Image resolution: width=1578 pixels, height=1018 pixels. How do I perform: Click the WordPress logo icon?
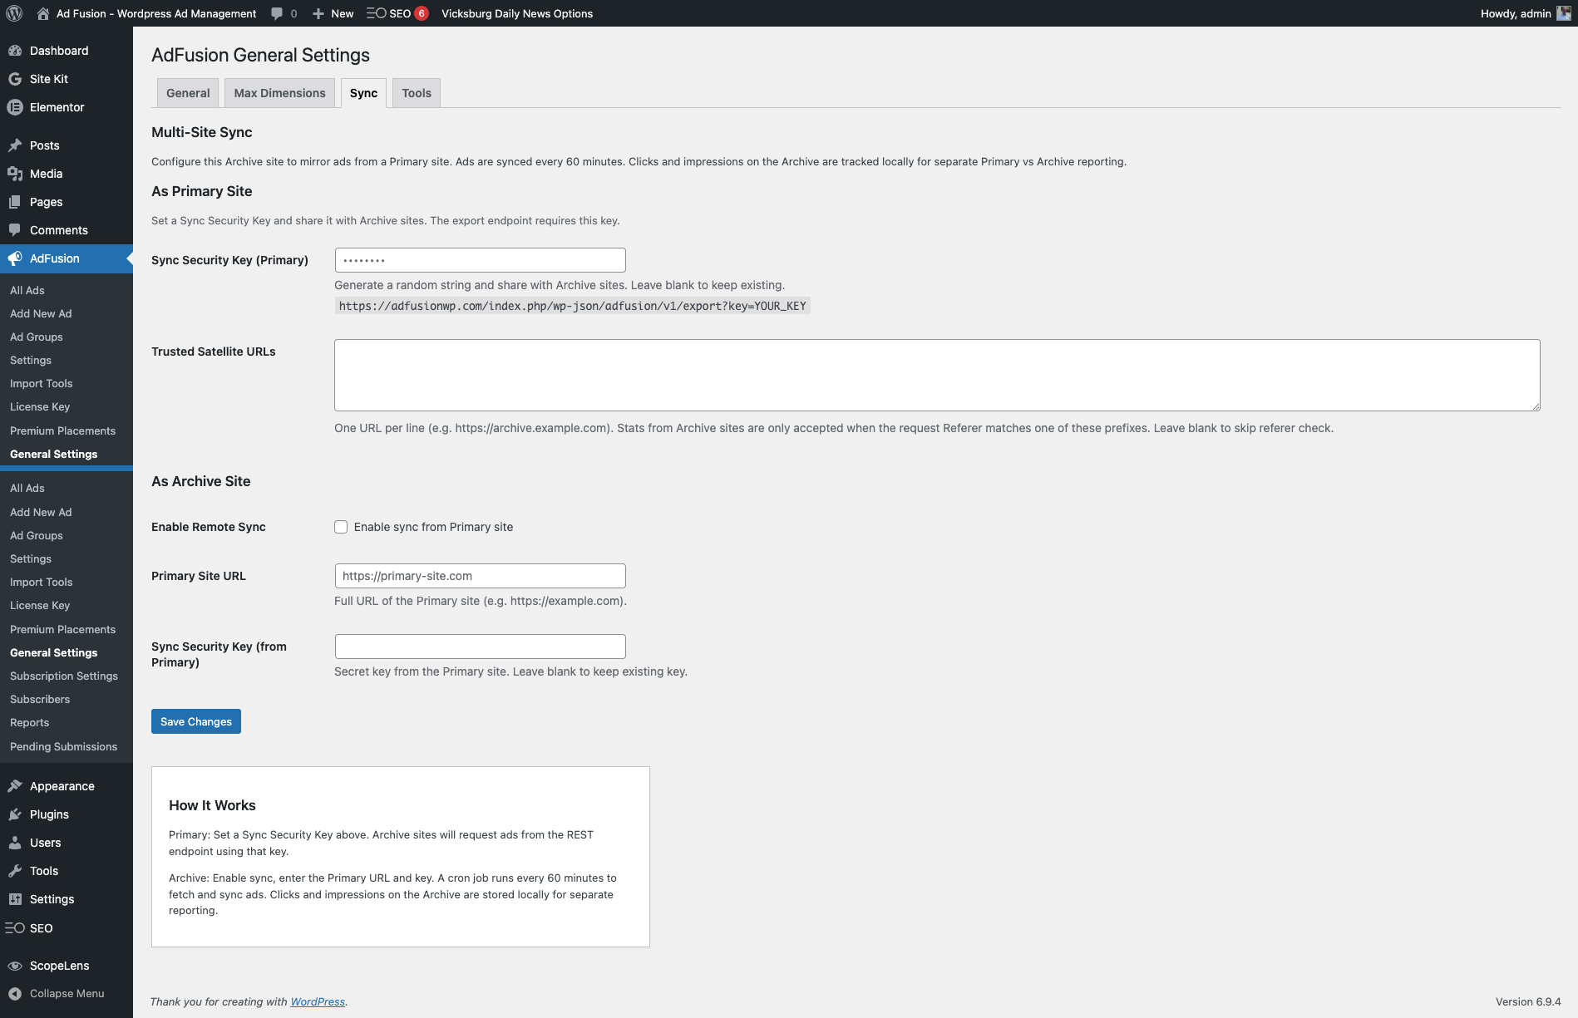coord(14,13)
